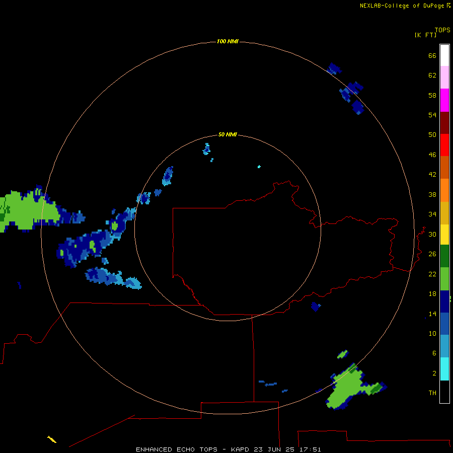
Task: Click the gold legend swatch
Action: pos(444,213)
